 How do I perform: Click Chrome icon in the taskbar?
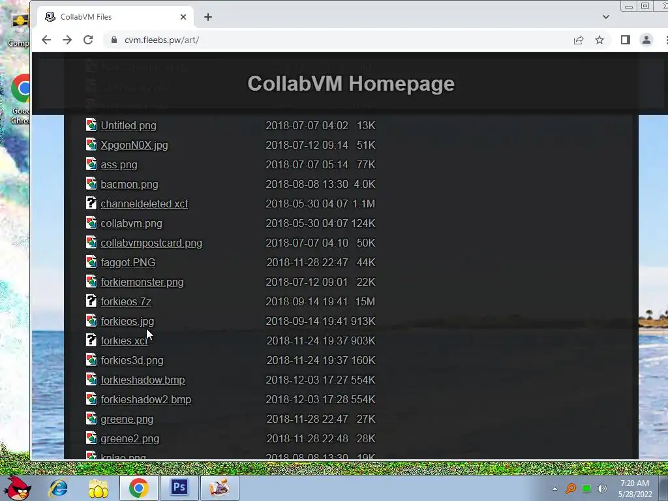pos(138,488)
